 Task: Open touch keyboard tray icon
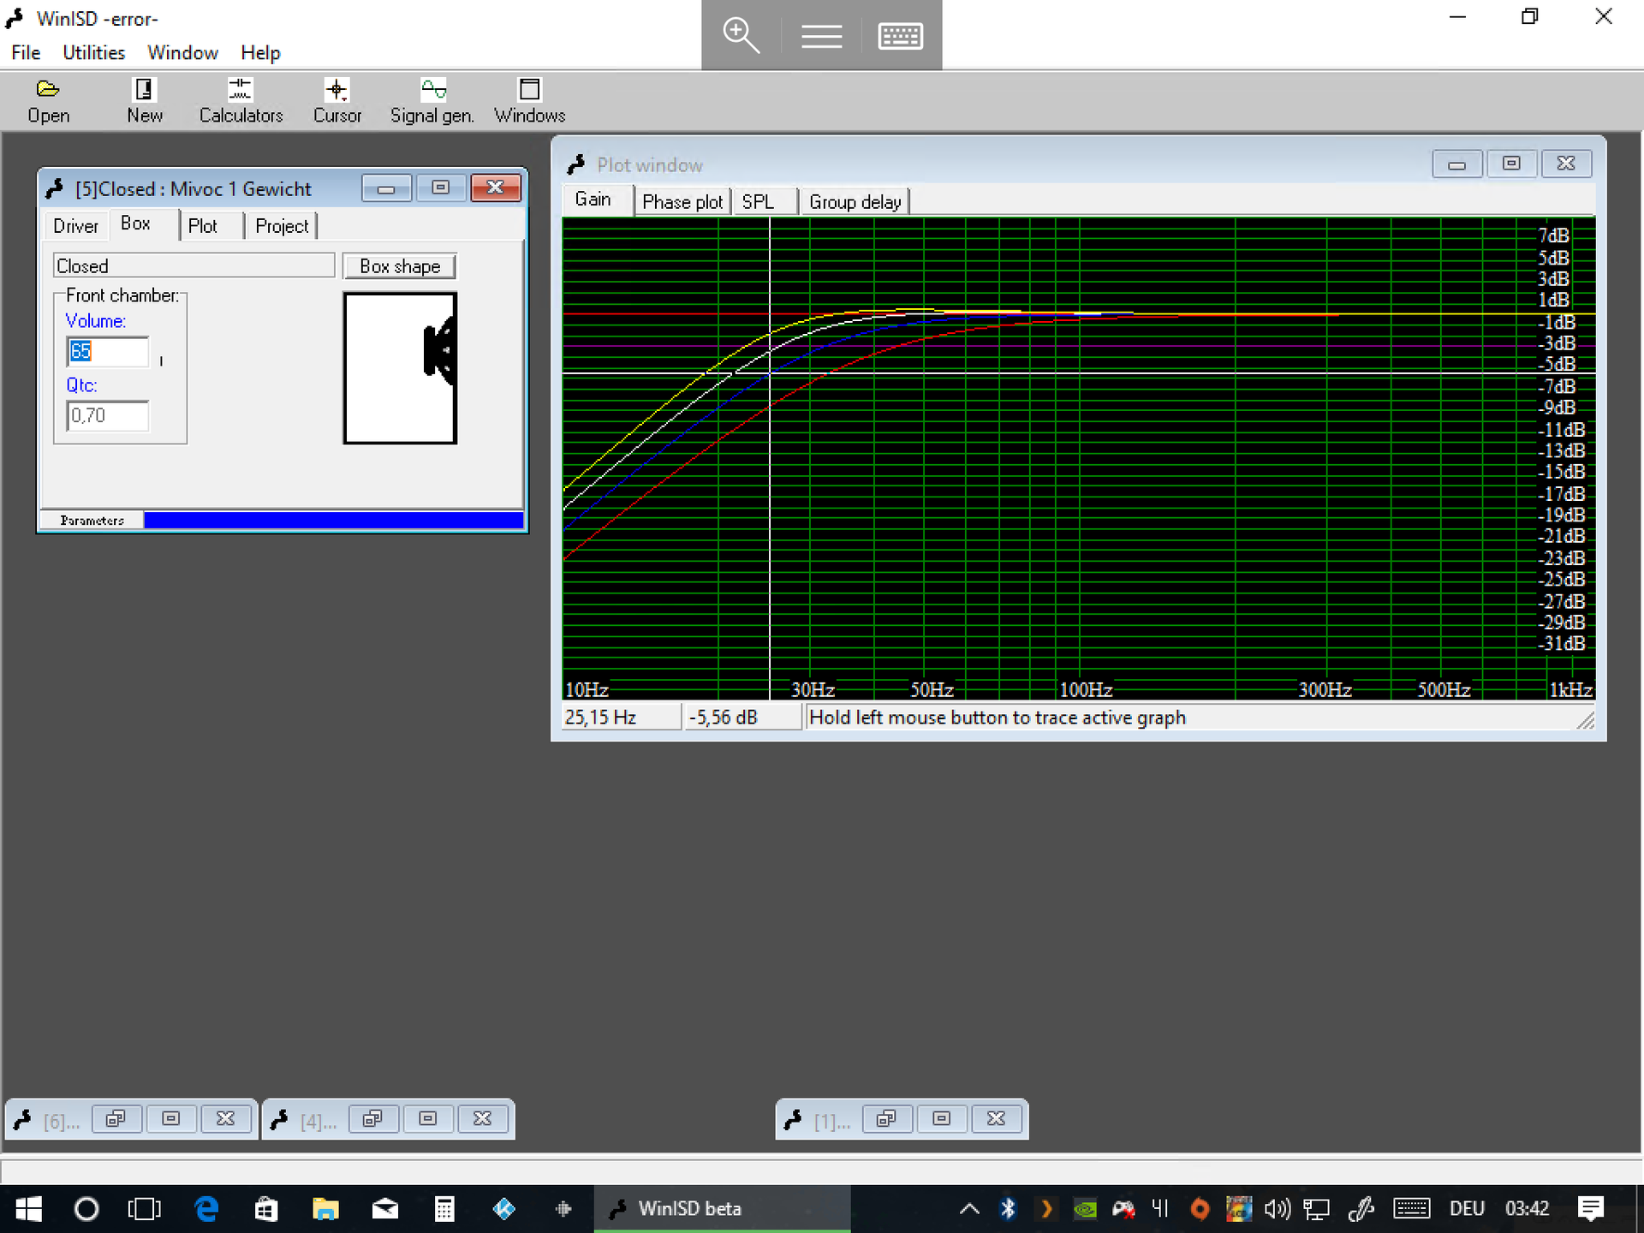(1411, 1209)
